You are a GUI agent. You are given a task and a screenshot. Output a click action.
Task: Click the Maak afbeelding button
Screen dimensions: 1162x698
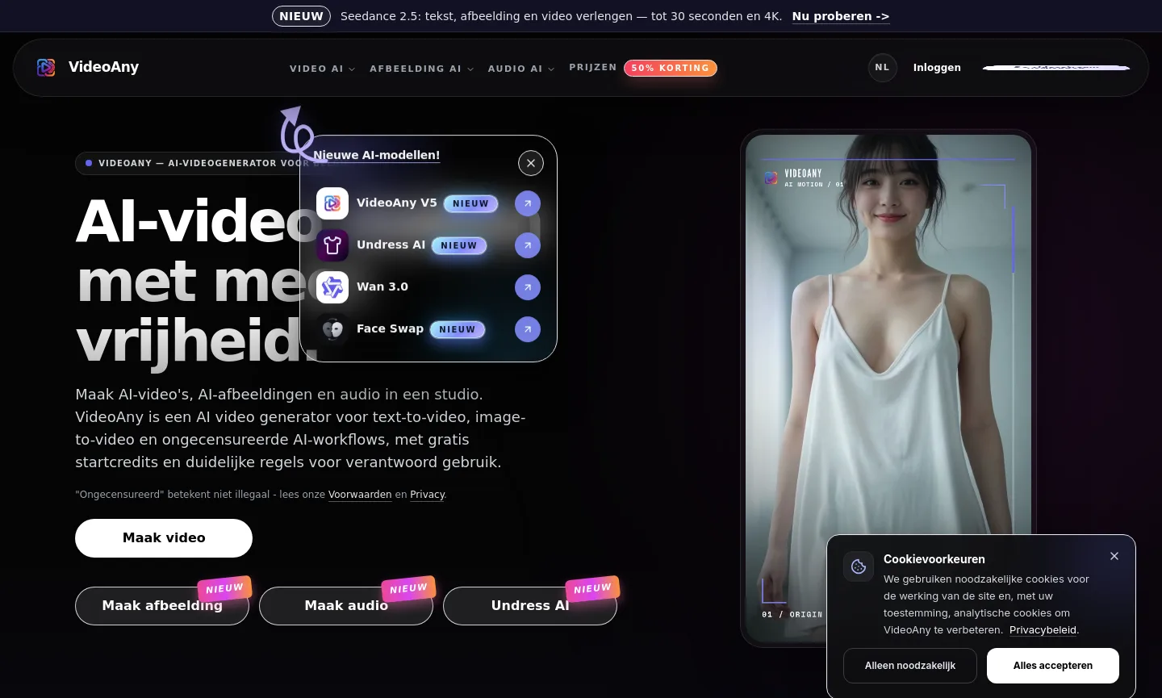point(162,606)
